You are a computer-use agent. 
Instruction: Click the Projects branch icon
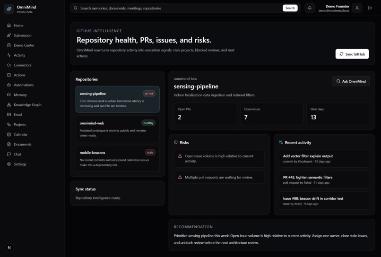[9, 124]
